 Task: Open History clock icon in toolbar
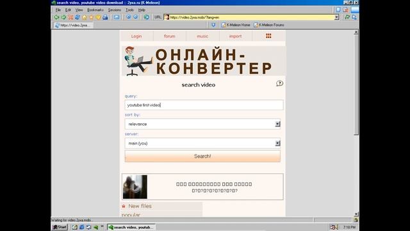[x=98, y=17]
